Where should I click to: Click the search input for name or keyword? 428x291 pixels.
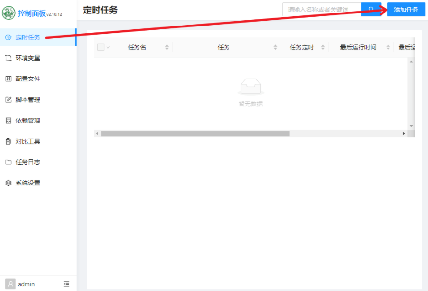[322, 10]
